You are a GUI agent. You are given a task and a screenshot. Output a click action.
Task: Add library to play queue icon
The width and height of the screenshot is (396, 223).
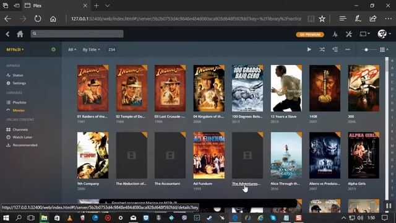[335, 50]
